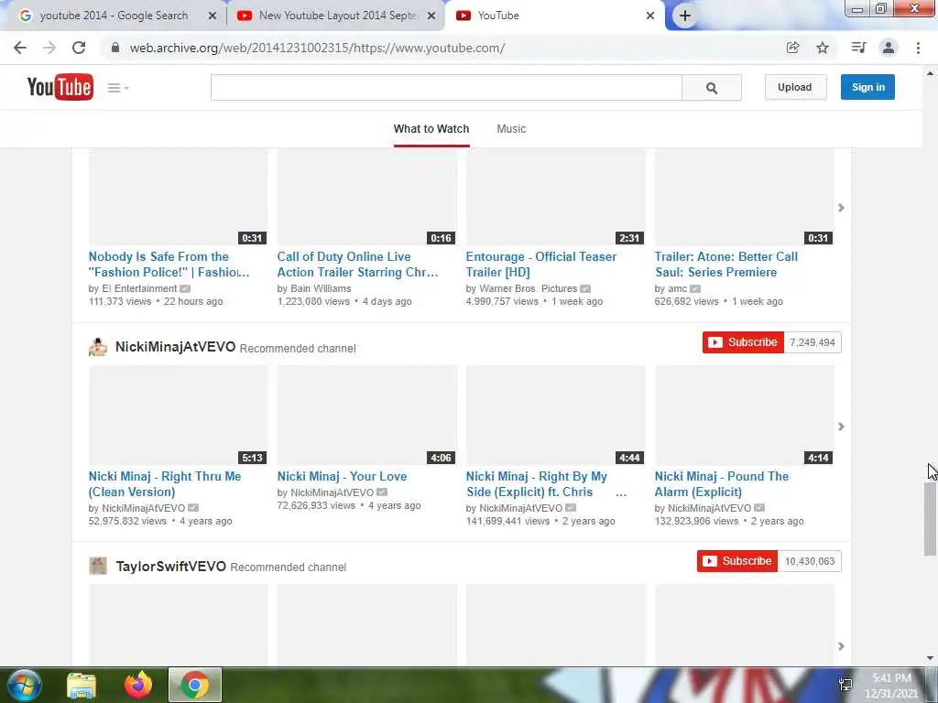Click the Chrome taskbar icon

[194, 685]
